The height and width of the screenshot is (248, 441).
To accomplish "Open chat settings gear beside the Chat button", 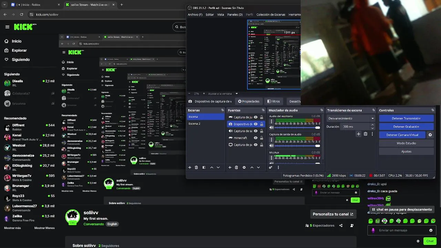I will pyautogui.click(x=418, y=241).
